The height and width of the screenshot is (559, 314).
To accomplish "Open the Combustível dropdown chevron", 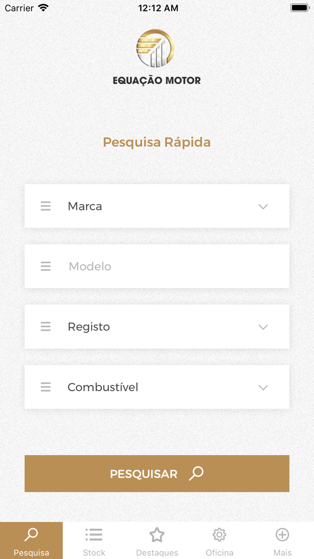I will click(263, 387).
